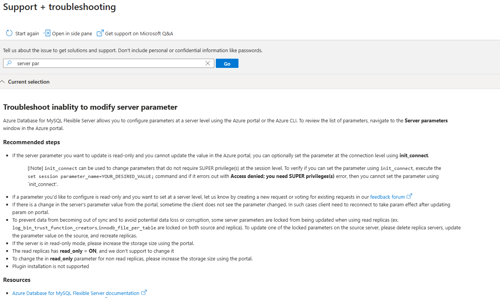The height and width of the screenshot is (298, 500).
Task: Click the Support + troubleshooting page title
Action: [60, 7]
